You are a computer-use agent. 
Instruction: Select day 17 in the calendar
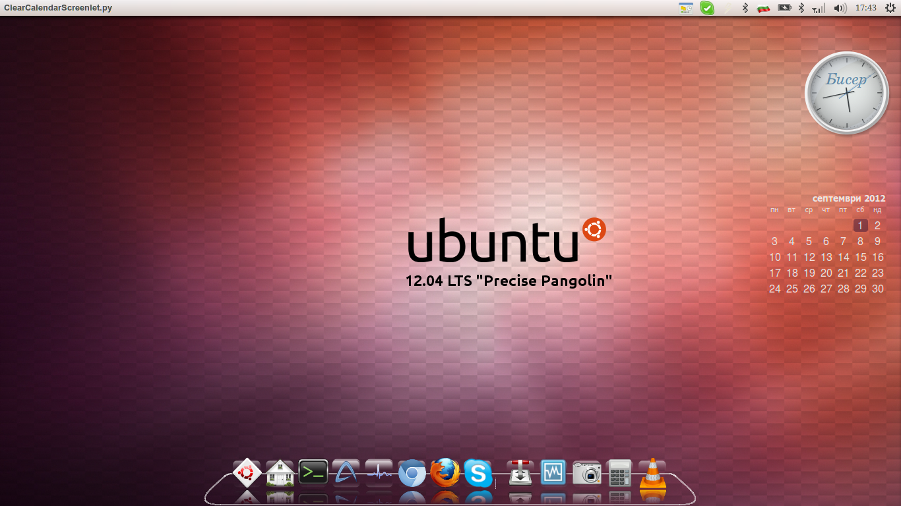click(x=775, y=273)
